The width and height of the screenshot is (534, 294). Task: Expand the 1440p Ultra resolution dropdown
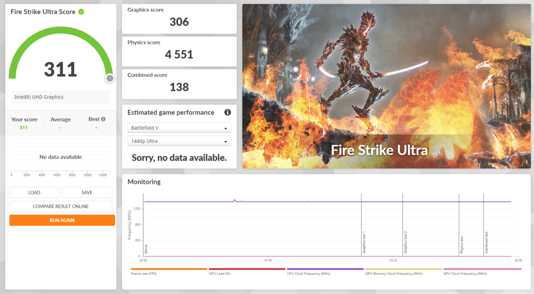coord(179,141)
